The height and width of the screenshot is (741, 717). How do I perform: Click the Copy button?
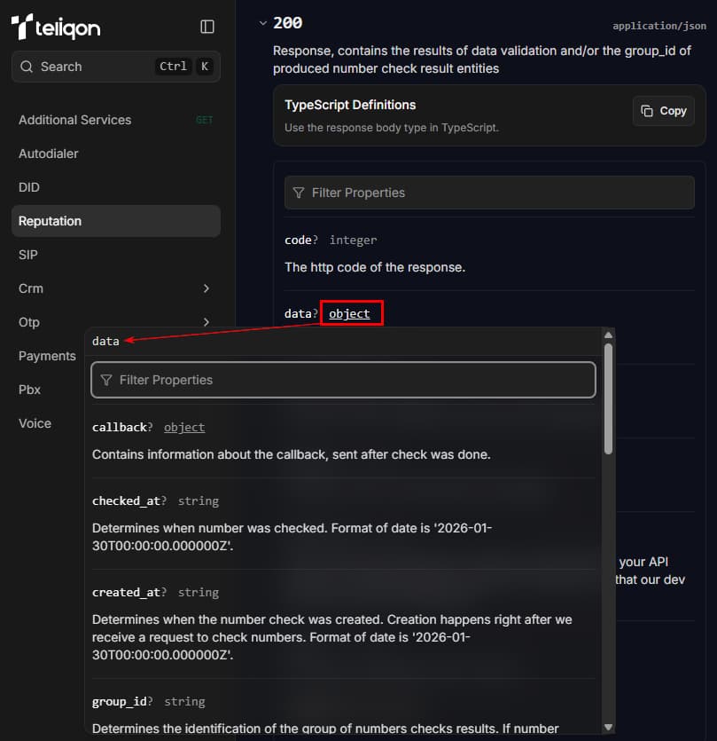[663, 111]
